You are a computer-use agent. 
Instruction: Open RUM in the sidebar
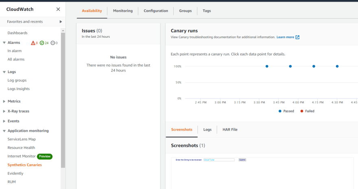11,182
